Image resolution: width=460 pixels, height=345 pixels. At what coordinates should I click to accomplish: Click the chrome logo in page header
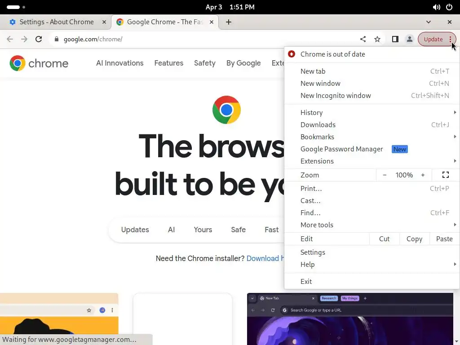(39, 63)
